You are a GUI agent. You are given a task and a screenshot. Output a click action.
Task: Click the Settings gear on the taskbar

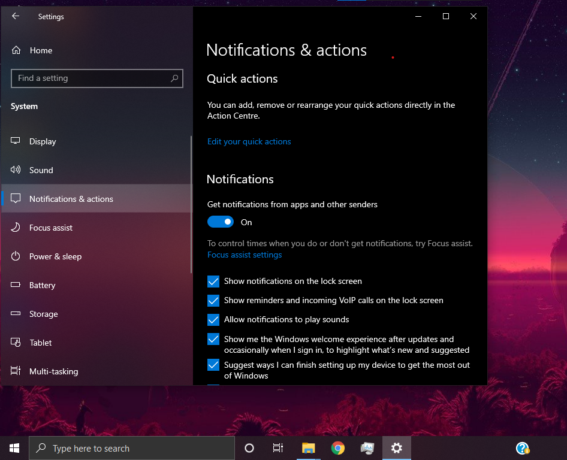[397, 448]
